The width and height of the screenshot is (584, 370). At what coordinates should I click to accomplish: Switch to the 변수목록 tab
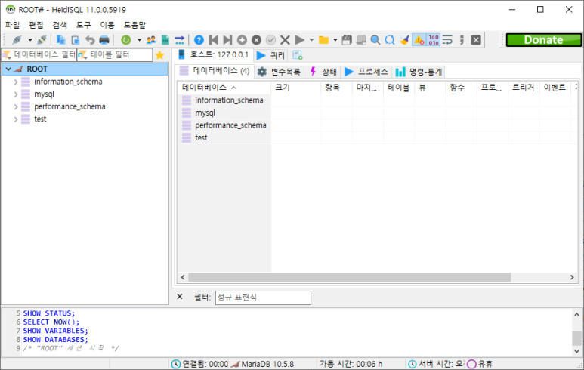tap(280, 72)
